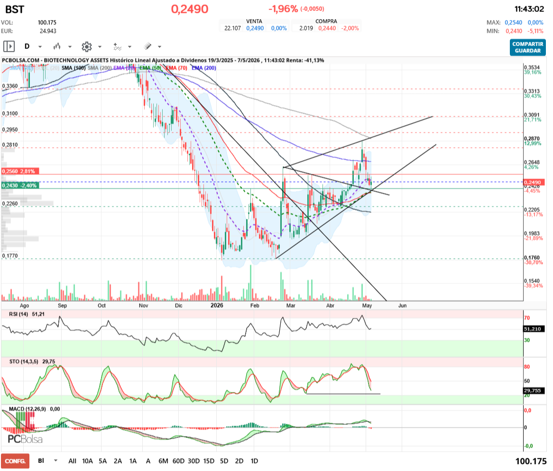
Task: Click the clock time 11:43:02
Action: 529,9
